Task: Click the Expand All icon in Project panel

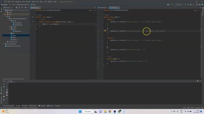Action: click(19, 8)
